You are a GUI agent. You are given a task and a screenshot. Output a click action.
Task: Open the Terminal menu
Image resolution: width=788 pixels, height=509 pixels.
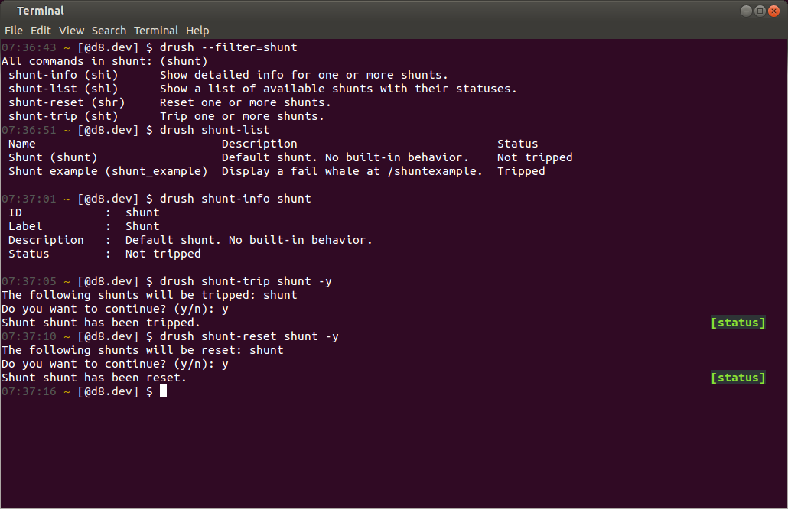156,31
